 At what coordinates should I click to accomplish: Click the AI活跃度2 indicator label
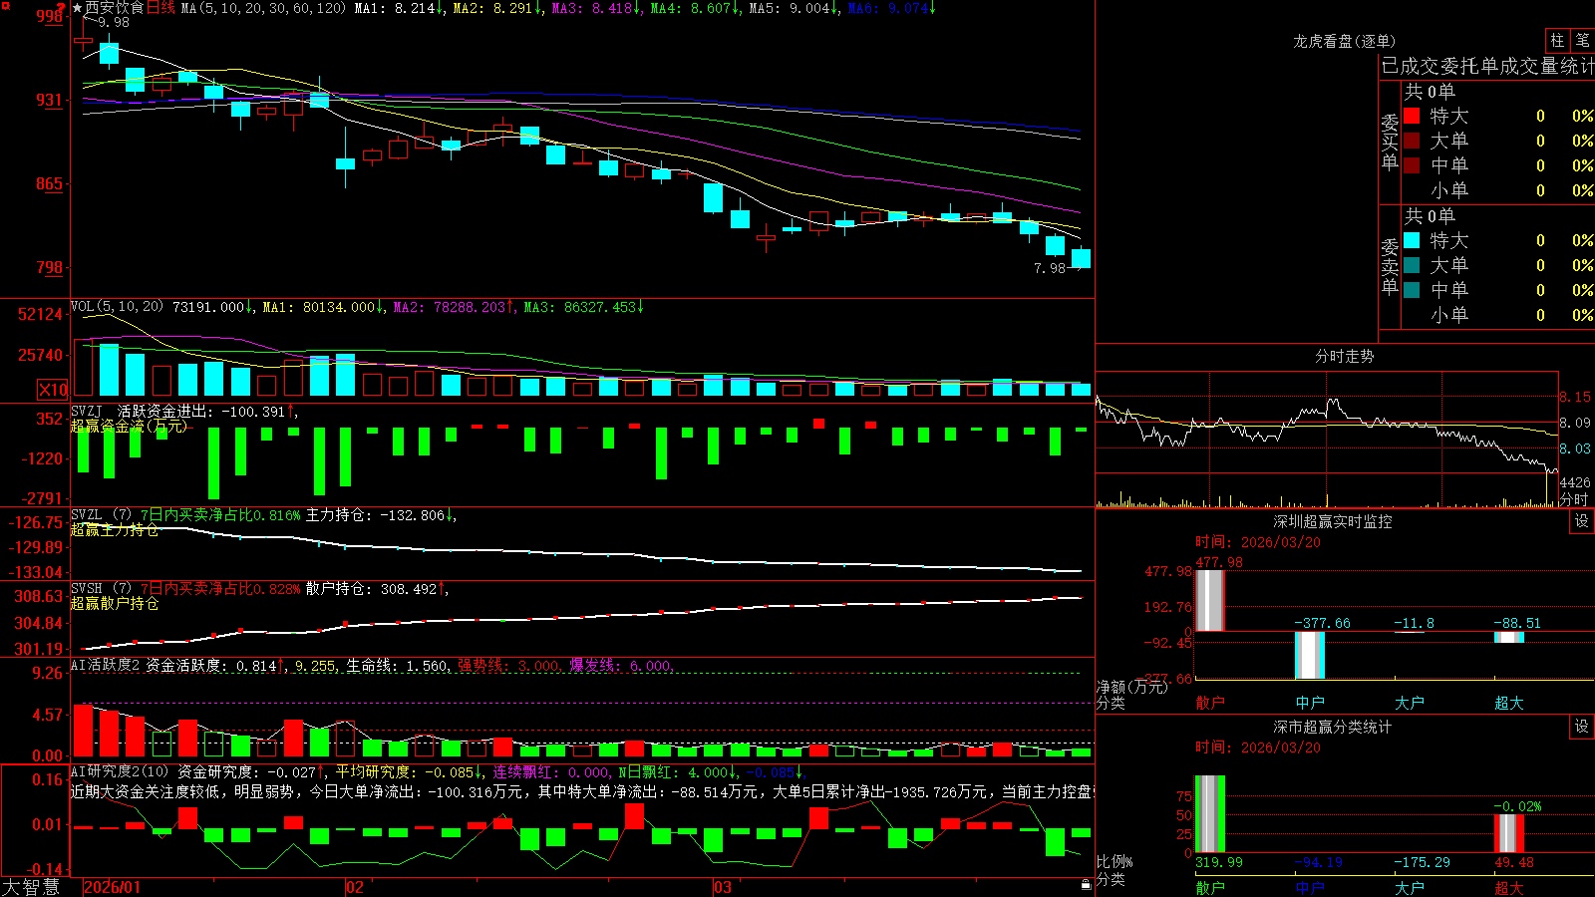[x=106, y=665]
